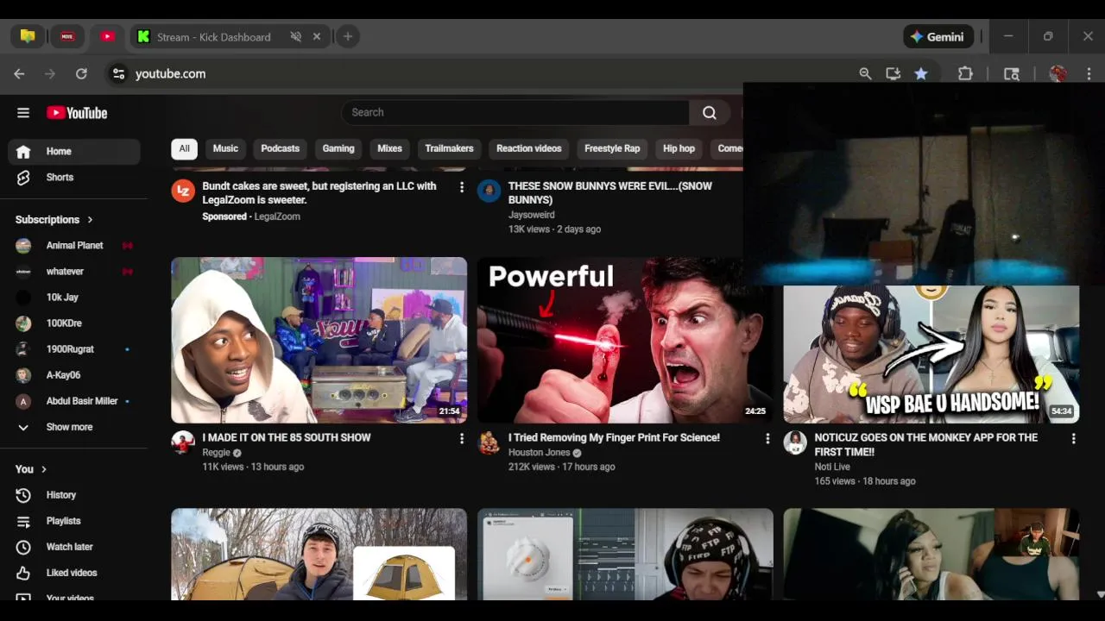The height and width of the screenshot is (621, 1105).
Task: Select the Mixes filter chip
Action: (389, 148)
